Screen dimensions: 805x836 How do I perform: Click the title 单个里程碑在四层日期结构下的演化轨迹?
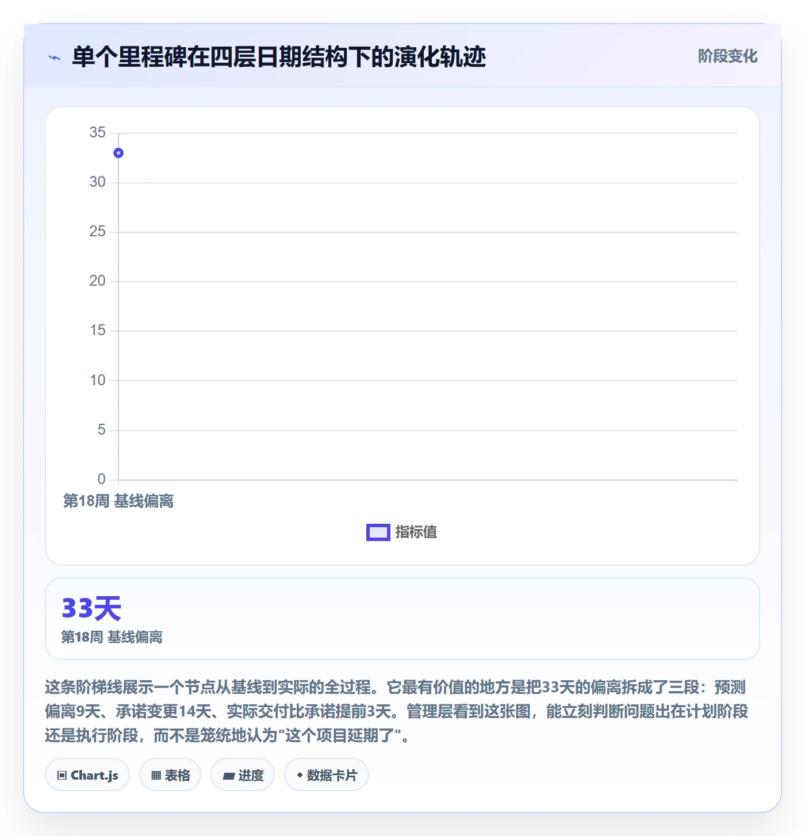[x=279, y=57]
